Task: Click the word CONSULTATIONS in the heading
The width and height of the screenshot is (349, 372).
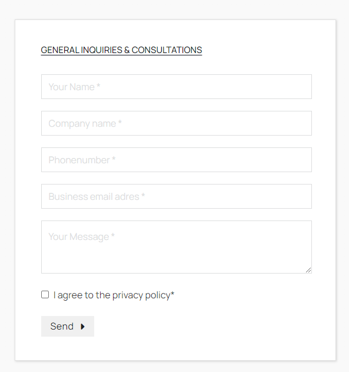Action: [167, 50]
